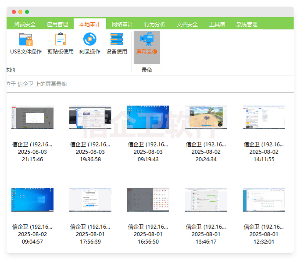Image resolution: width=300 pixels, height=259 pixels.
Task: Open the 工具箱 tab
Action: pyautogui.click(x=217, y=25)
